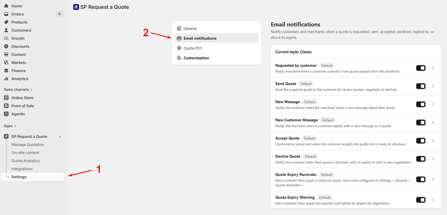Toggle Send Quote email notification
Viewport: 447px width, 215px height.
tap(421, 86)
